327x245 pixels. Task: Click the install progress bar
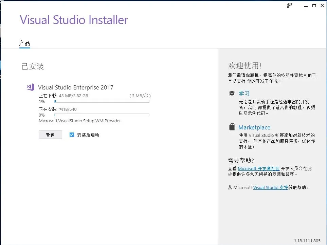click(x=102, y=115)
